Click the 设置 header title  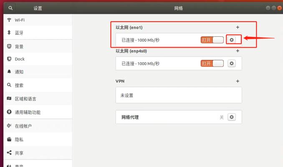pyautogui.click(x=38, y=8)
